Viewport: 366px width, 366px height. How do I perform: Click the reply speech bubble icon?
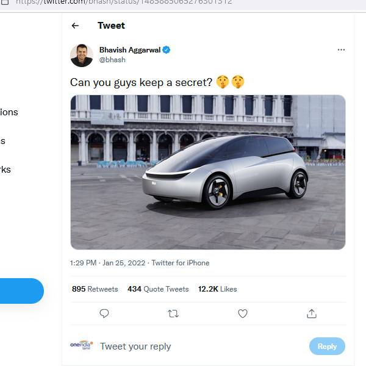coord(104,314)
